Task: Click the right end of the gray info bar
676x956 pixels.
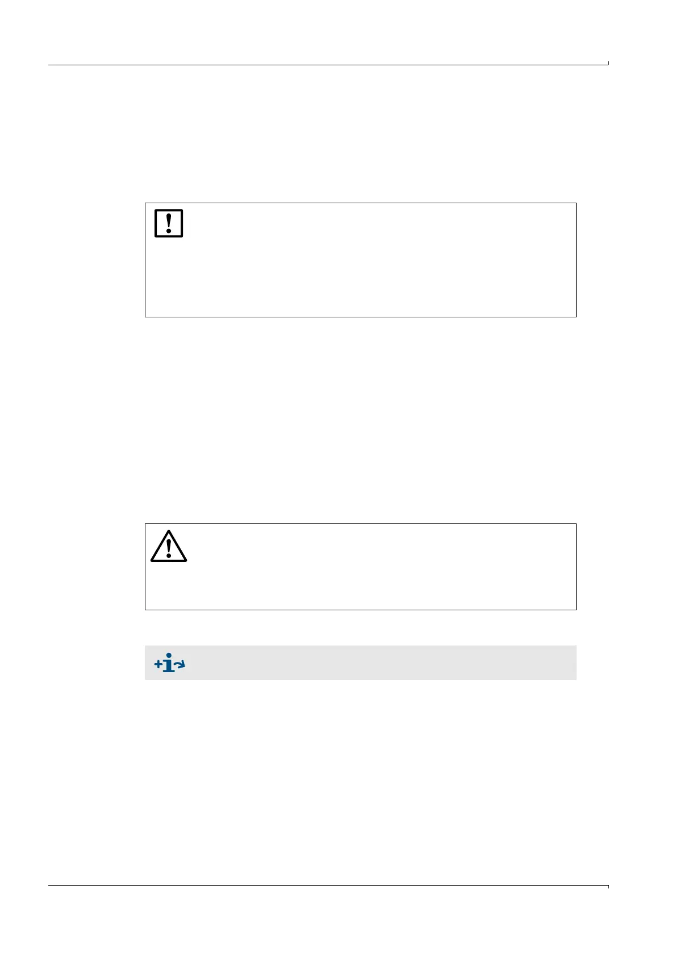Action: point(571,663)
